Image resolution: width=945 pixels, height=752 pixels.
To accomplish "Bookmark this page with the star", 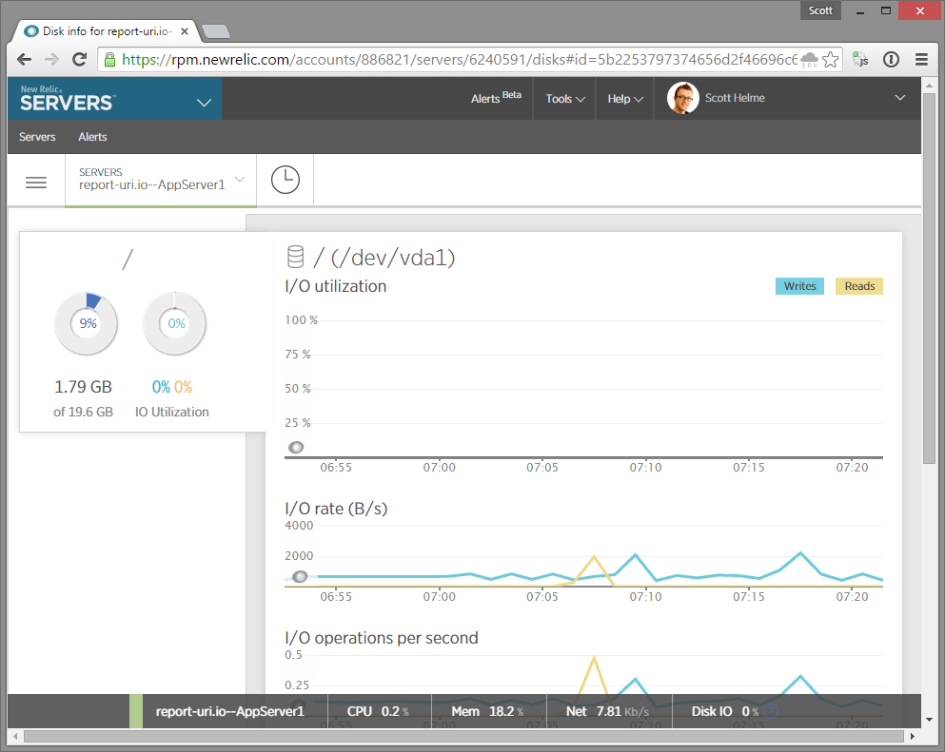I will coord(830,60).
